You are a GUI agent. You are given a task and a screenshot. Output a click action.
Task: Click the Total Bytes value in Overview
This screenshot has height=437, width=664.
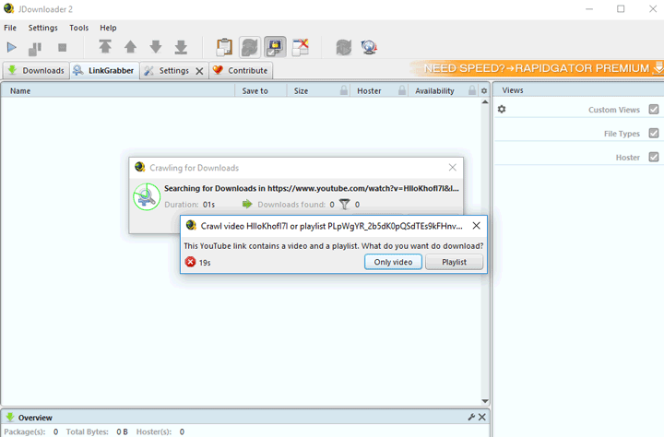tap(122, 431)
